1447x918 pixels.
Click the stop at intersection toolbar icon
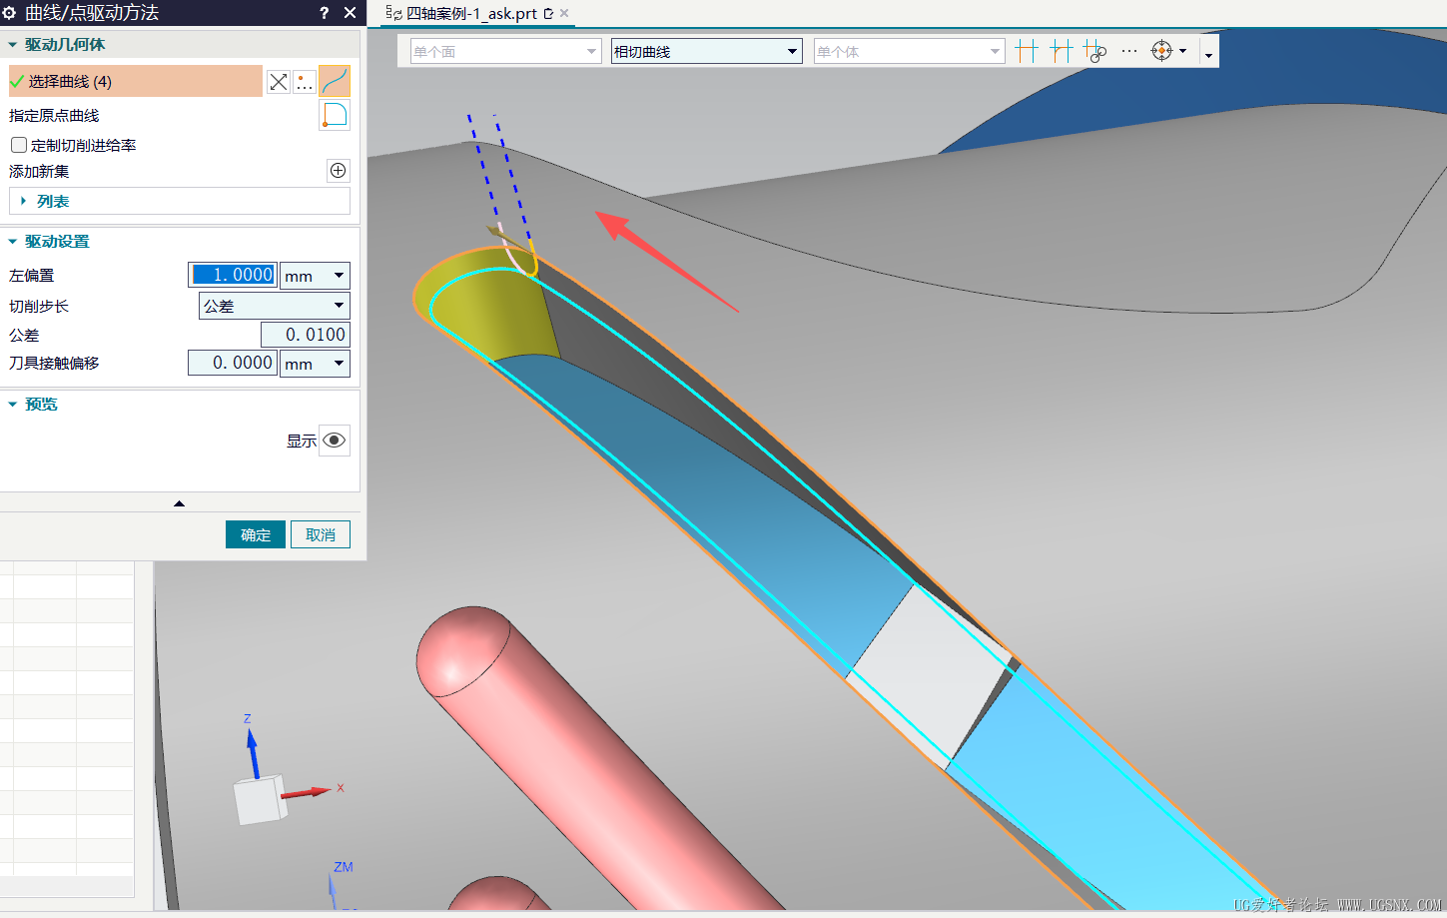click(1027, 51)
